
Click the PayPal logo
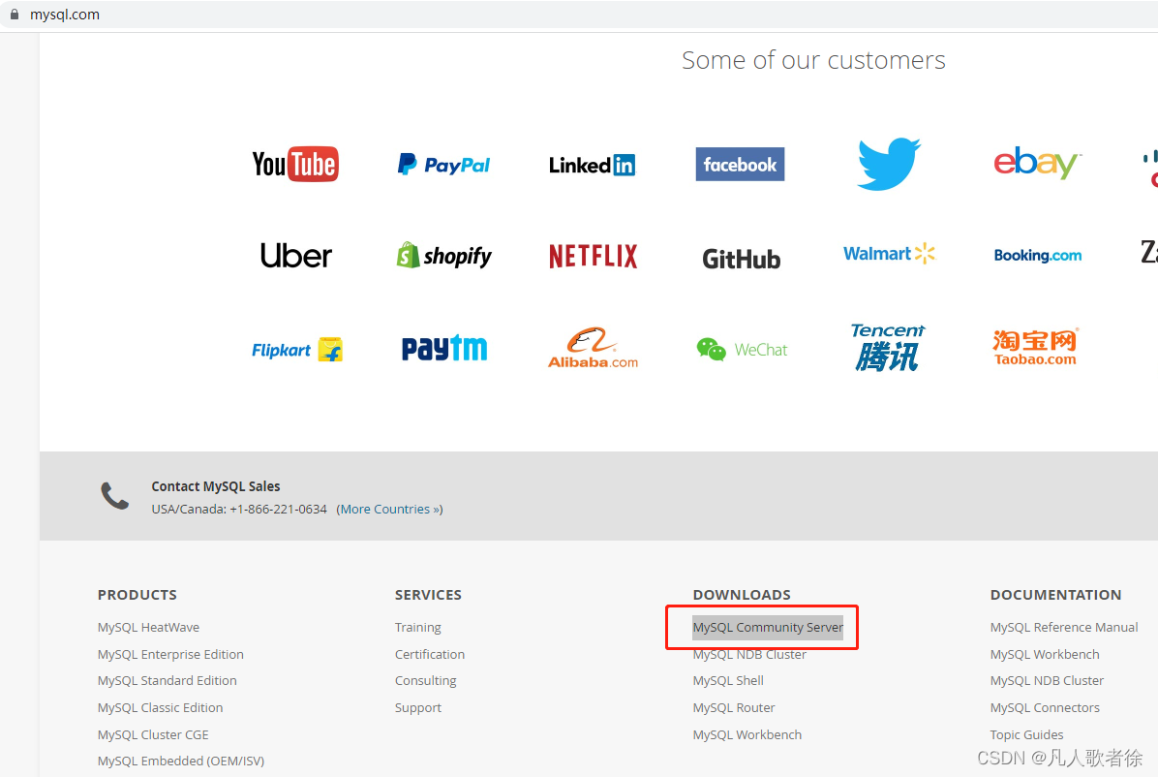[443, 164]
